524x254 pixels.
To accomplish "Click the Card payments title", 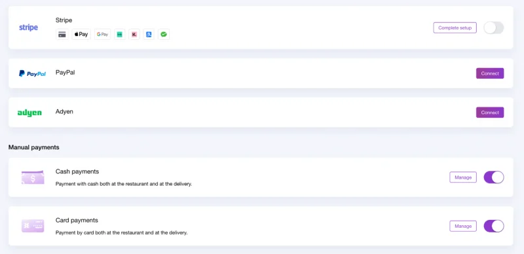I will tap(77, 220).
